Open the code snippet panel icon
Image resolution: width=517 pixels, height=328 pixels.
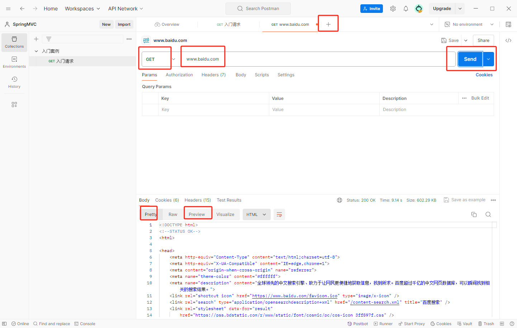point(508,40)
